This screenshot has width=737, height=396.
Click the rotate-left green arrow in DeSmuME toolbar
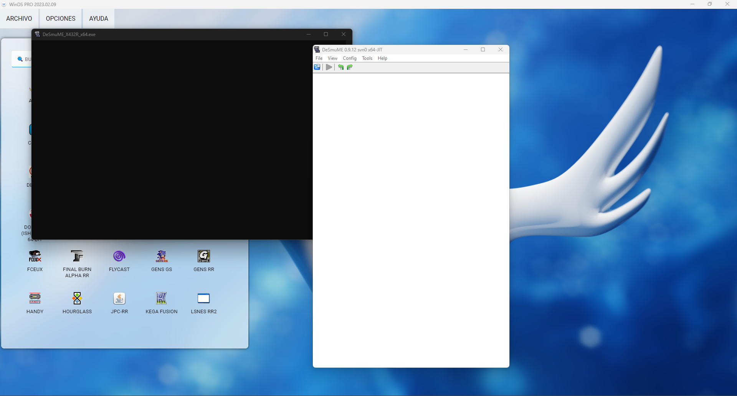click(x=341, y=67)
